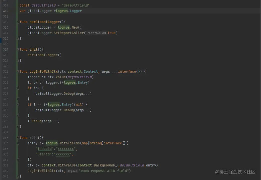Collapse the 'if !ok' block fold marker
Screen dimensions: 261x180
(18, 88)
